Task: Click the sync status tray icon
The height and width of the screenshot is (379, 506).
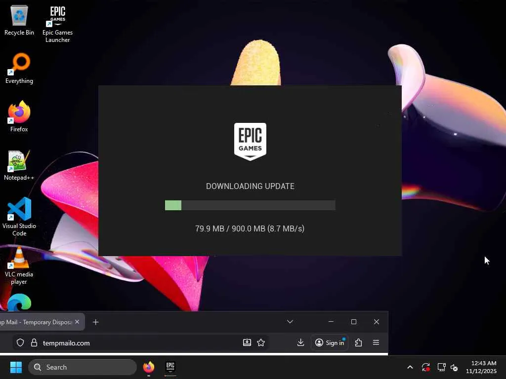Action: tap(425, 367)
